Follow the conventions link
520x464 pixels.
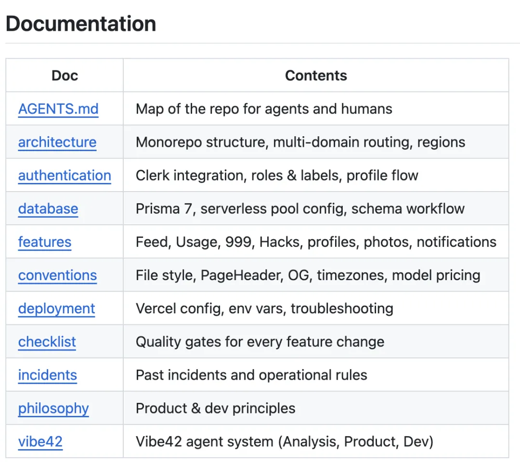pos(57,275)
